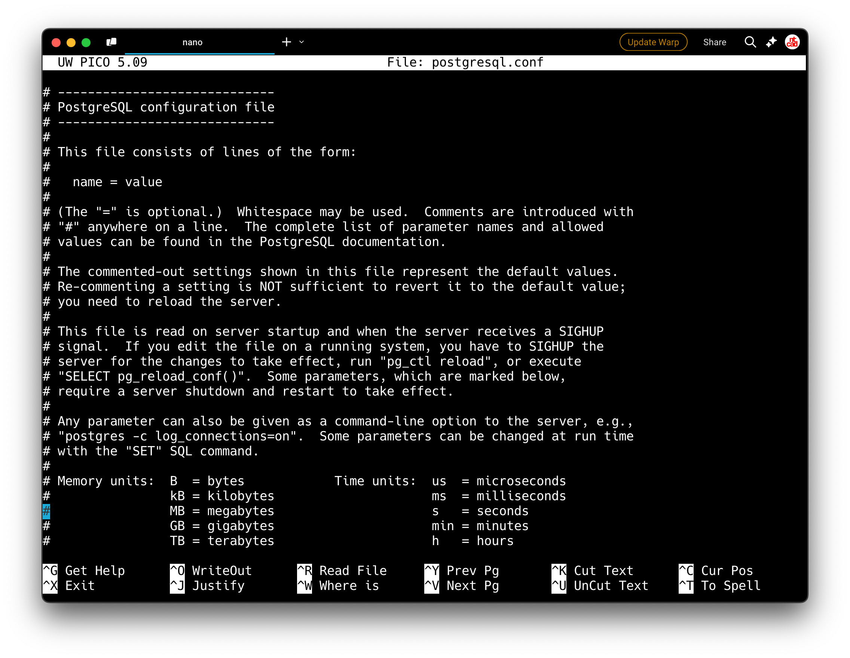Click 's = seconds' time unit entry
This screenshot has height=658, width=850.
pos(480,511)
